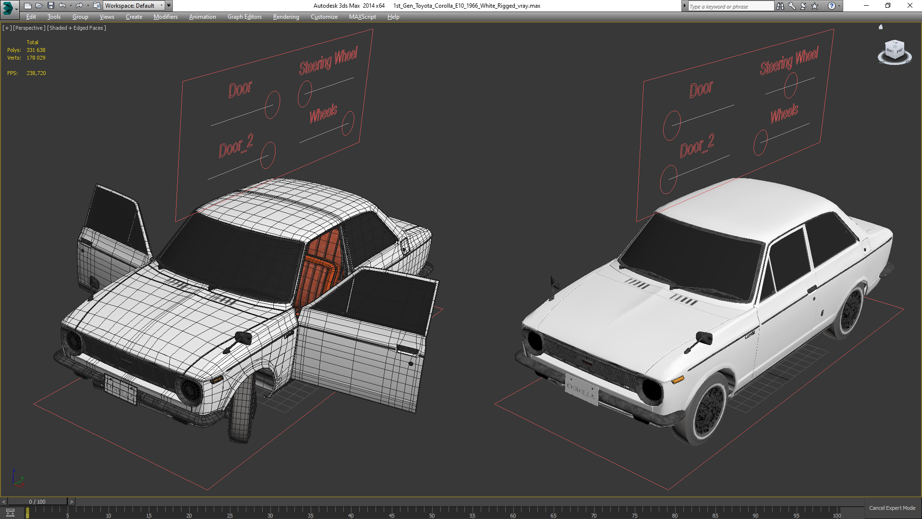Click the Verts count value 178 029
This screenshot has width=922, height=519.
point(36,58)
